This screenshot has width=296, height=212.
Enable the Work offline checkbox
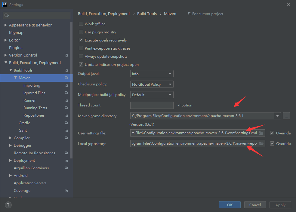(81, 24)
